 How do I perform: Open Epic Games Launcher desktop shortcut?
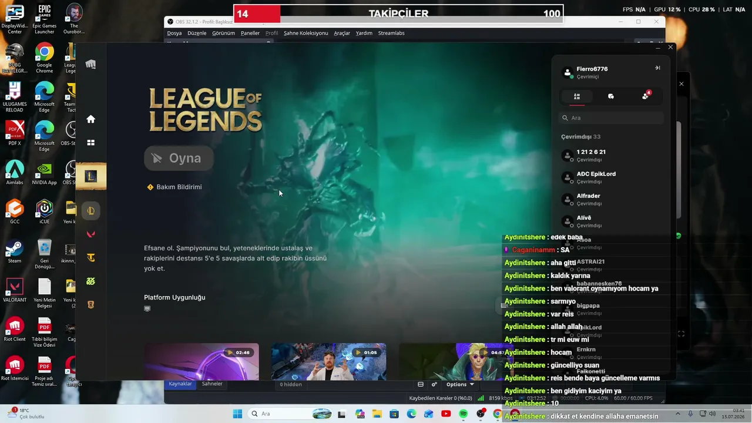click(x=44, y=19)
